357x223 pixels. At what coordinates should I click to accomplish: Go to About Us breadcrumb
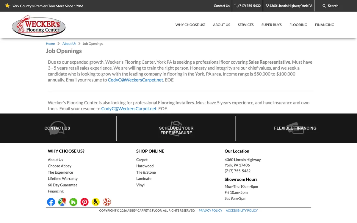[69, 44]
